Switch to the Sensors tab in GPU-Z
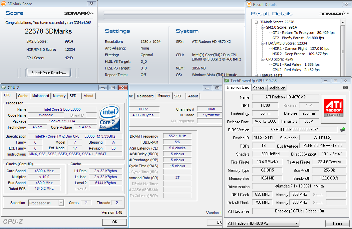 point(259,88)
